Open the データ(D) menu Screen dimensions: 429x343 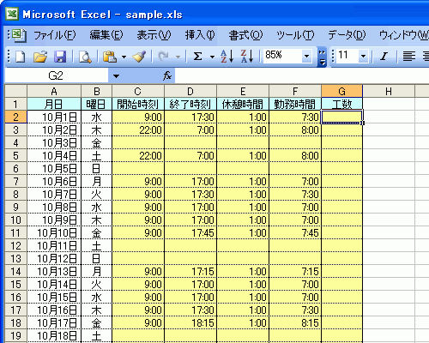pos(347,35)
